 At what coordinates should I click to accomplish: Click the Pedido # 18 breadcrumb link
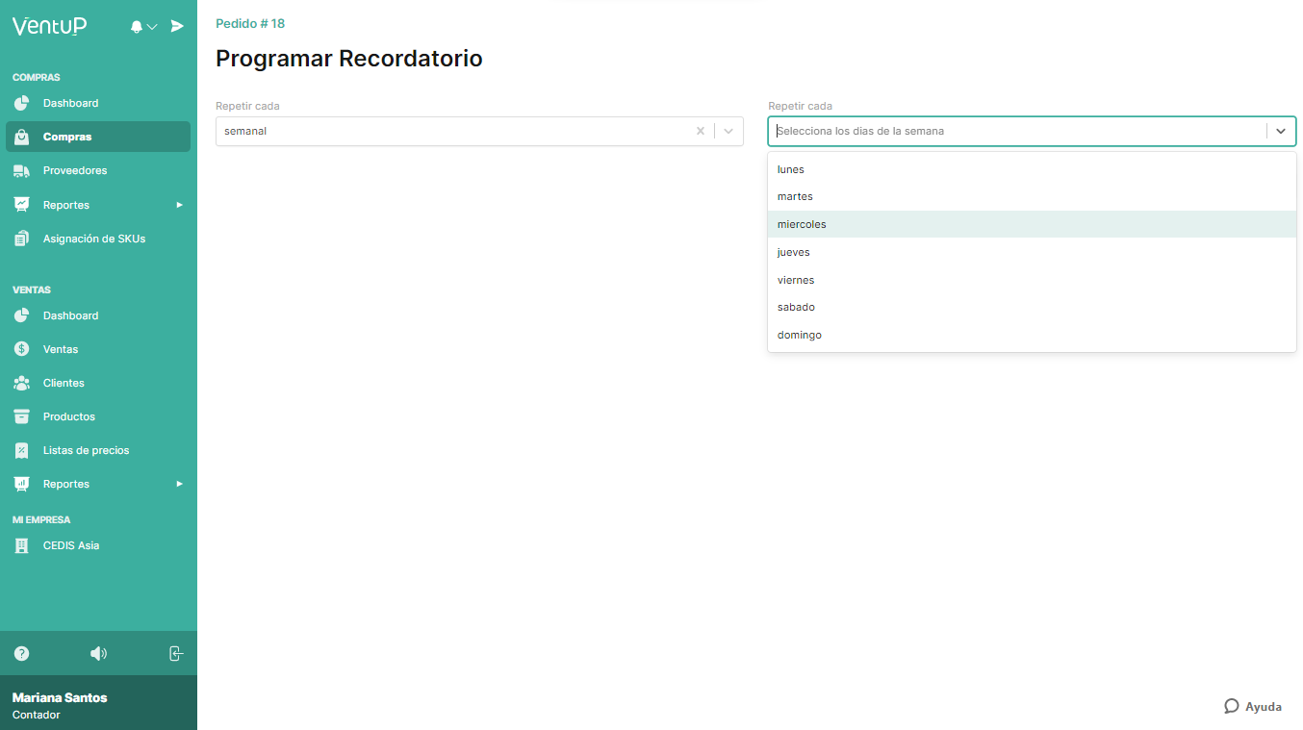pyautogui.click(x=250, y=23)
